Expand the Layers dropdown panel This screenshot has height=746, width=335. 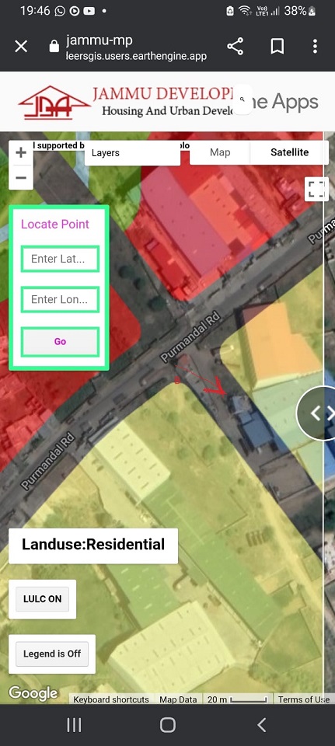[x=132, y=153]
